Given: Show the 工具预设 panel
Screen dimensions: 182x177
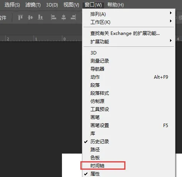Looking at the screenshot, I should click(x=129, y=109).
